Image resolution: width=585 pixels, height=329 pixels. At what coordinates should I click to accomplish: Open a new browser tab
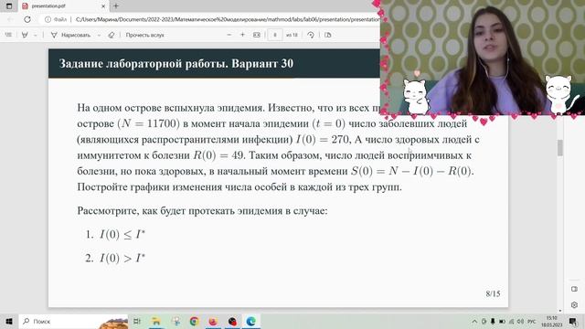pos(116,6)
